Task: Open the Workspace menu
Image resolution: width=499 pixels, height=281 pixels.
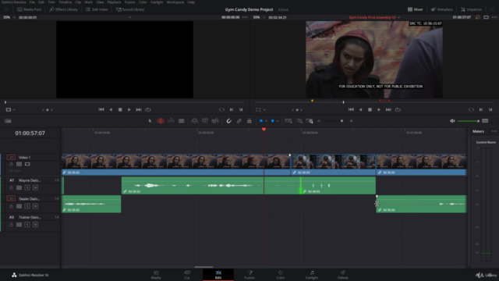Action: [x=175, y=2]
